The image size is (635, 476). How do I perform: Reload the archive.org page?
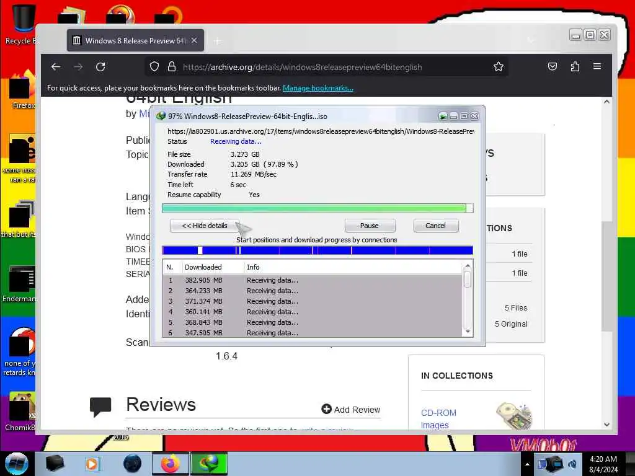(100, 67)
